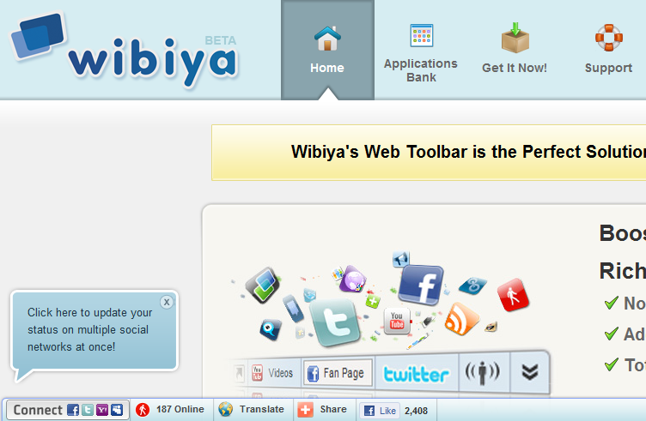
Task: Click Twitter icon in Connect button
Action: tap(88, 410)
